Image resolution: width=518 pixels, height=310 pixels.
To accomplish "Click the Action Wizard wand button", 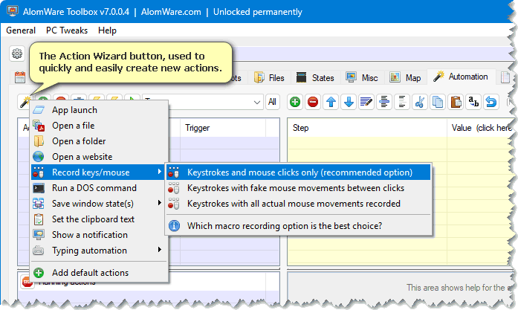I will pyautogui.click(x=25, y=102).
